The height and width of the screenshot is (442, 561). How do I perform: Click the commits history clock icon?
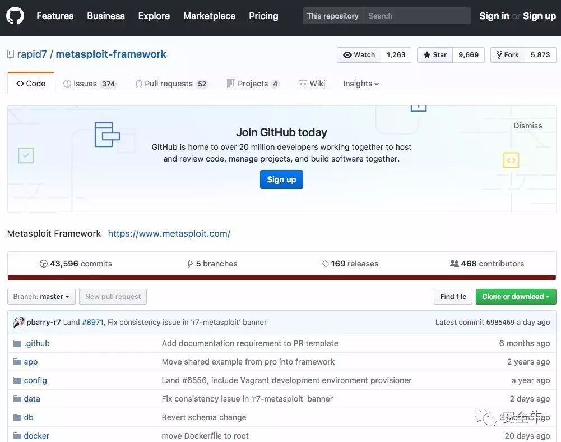(x=43, y=264)
